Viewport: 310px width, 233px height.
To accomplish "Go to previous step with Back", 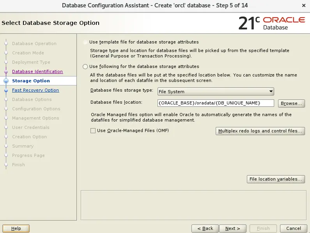I will (x=205, y=228).
